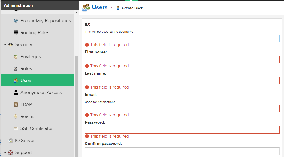Click the Users header icon
Screen dimensions: 284x157
click(x=86, y=7)
